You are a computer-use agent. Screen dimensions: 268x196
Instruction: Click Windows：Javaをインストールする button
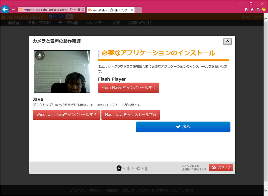pos(66,115)
